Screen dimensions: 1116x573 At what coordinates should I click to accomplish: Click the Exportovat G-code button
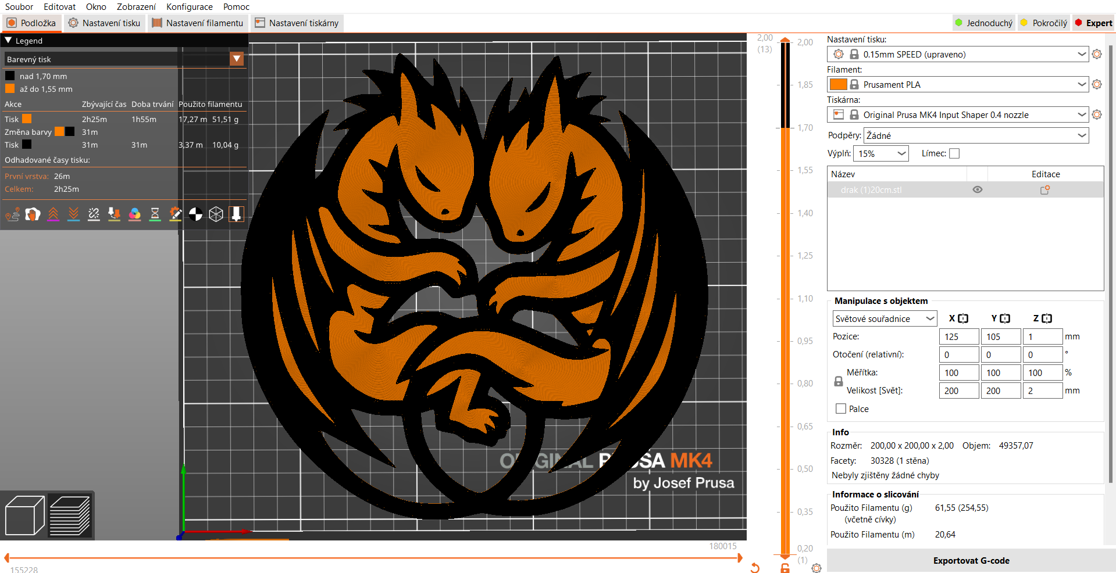[x=971, y=561]
